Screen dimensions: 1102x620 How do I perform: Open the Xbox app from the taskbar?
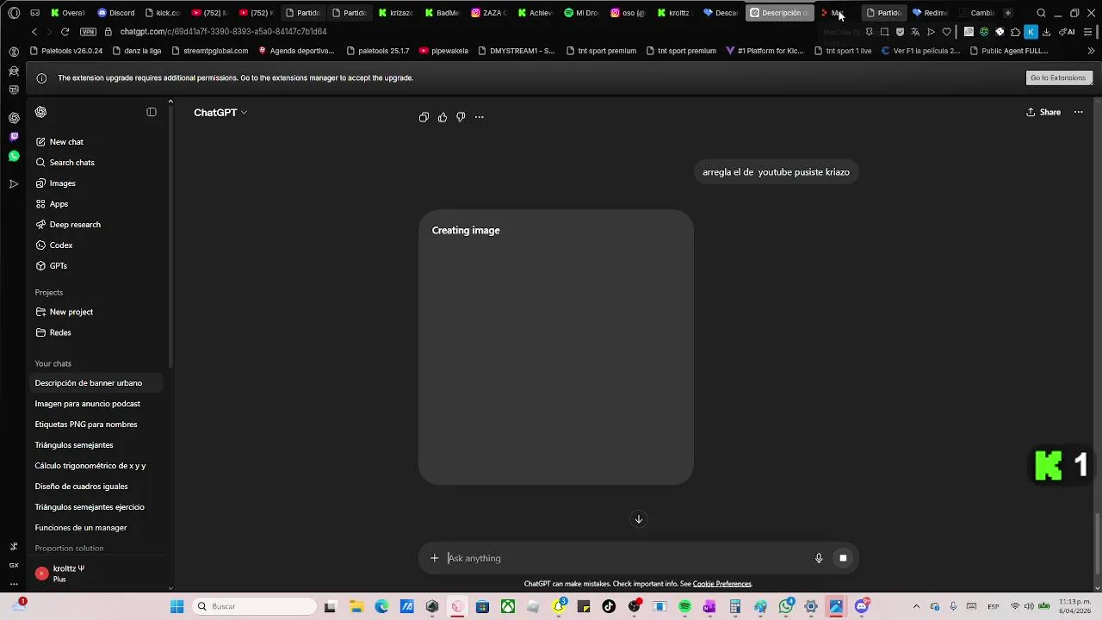point(508,606)
